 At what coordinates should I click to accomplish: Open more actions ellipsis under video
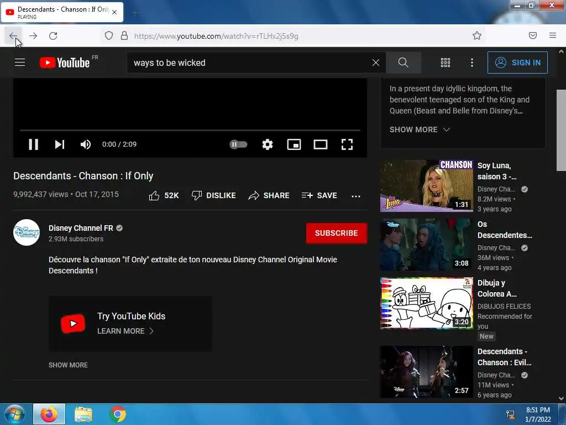pos(356,196)
